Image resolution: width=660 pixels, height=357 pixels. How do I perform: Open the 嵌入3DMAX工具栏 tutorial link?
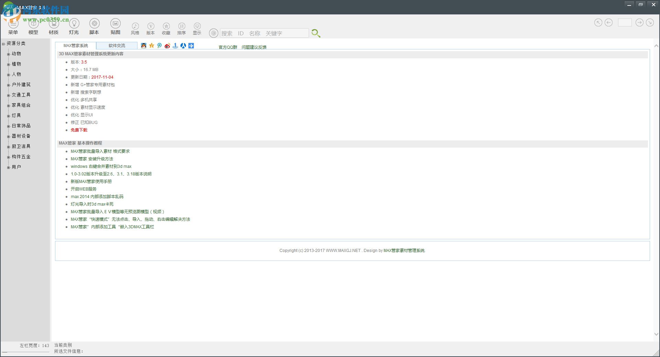pos(112,227)
